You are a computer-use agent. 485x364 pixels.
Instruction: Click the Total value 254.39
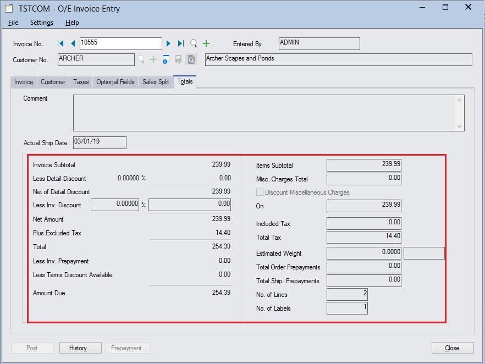click(x=221, y=246)
